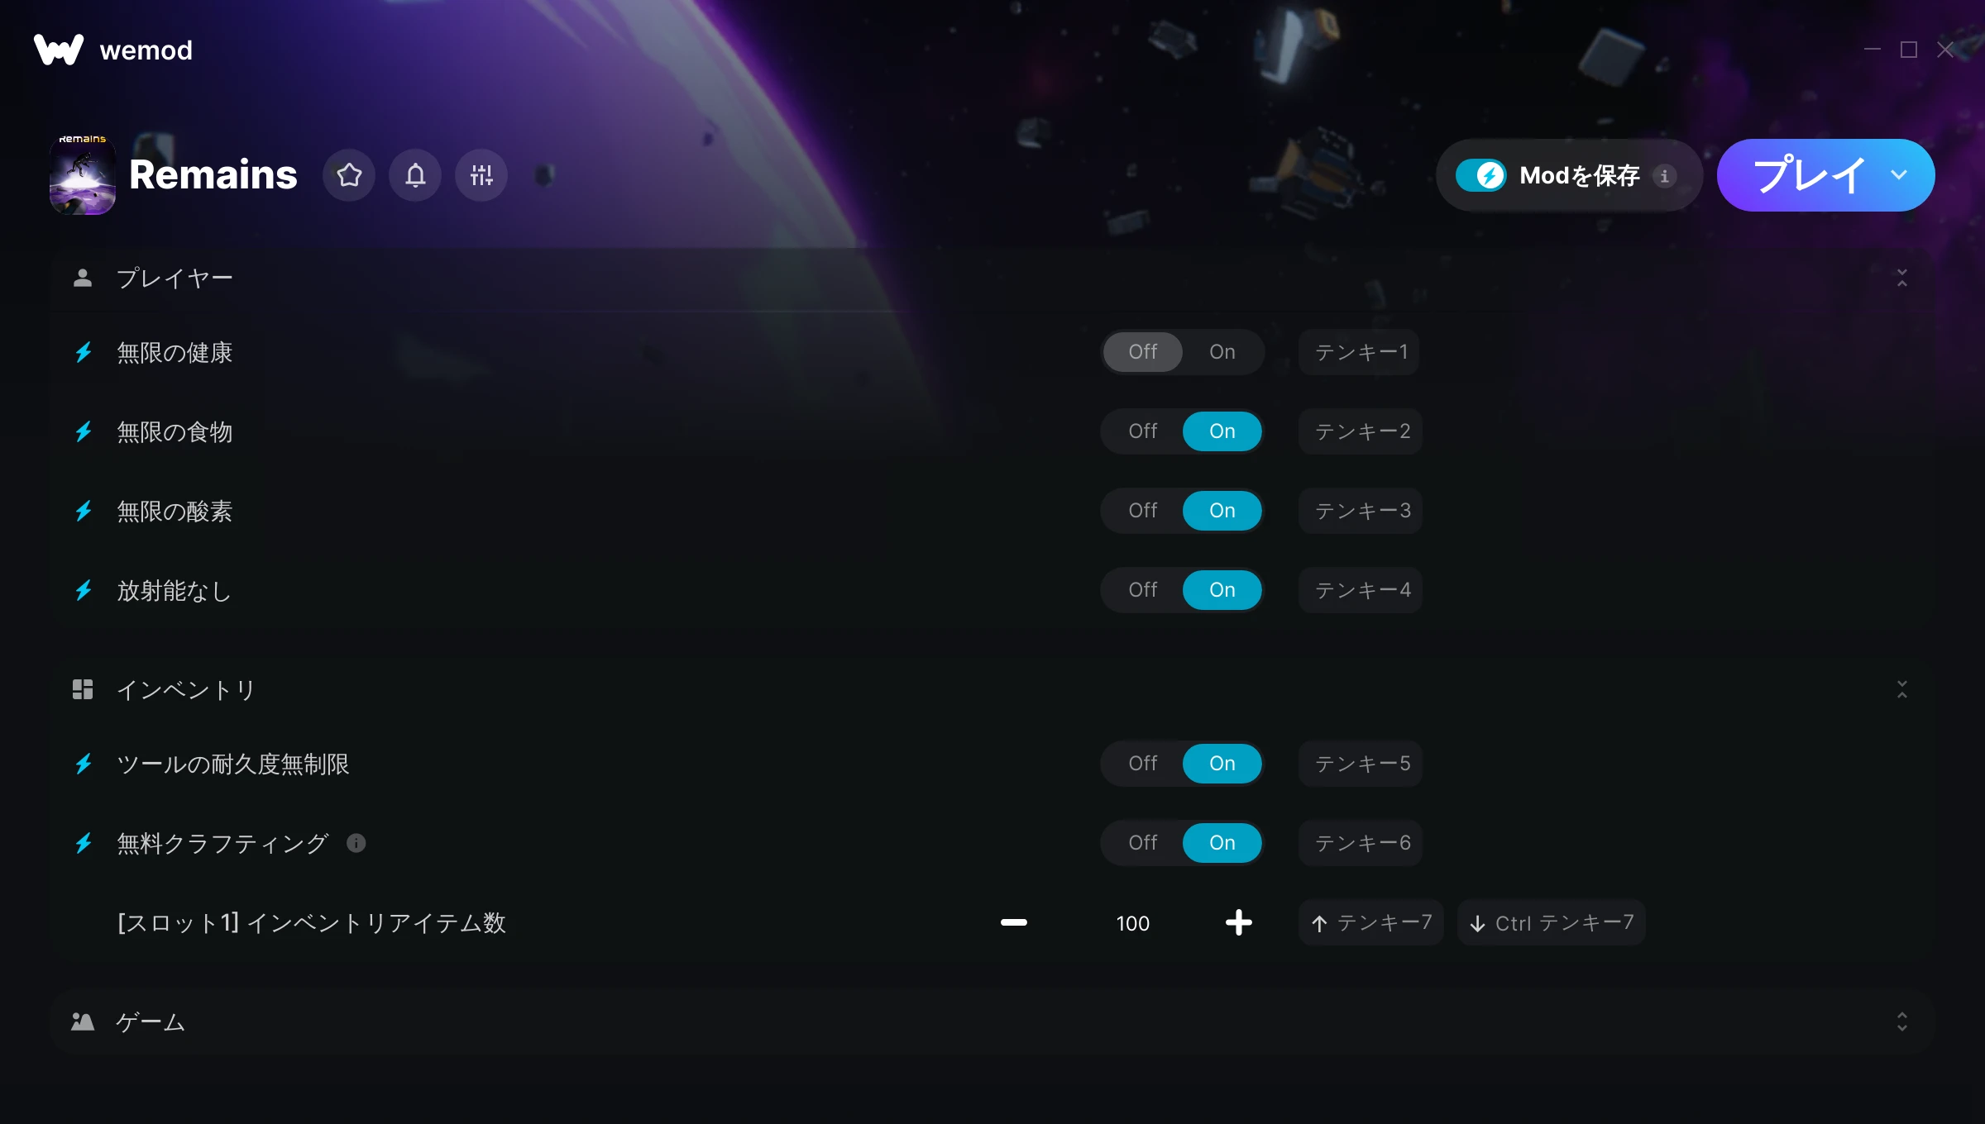Decrease inventory item count with minus icon
The width and height of the screenshot is (1985, 1124).
tap(1014, 922)
